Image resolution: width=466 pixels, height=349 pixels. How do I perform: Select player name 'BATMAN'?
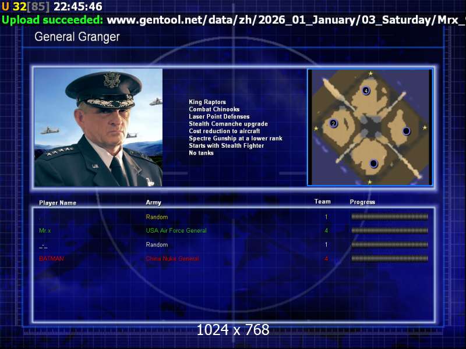[x=51, y=258]
